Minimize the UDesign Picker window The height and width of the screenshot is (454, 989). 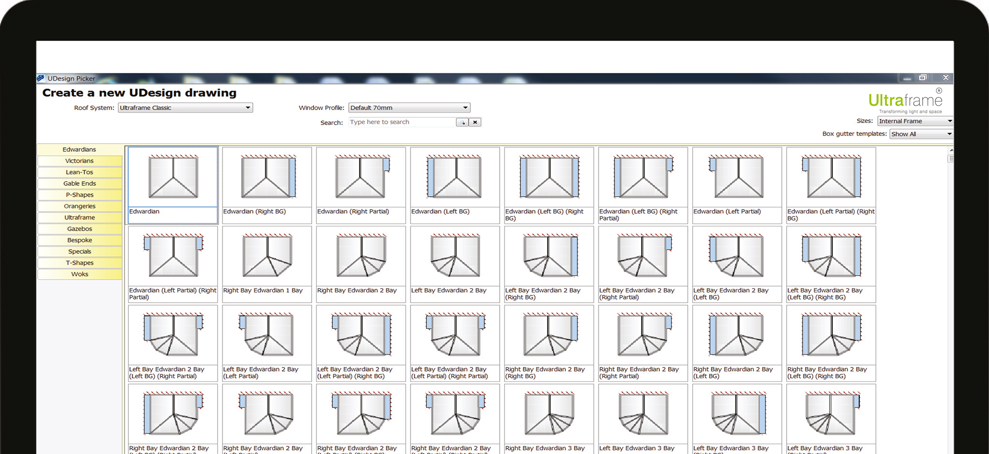tap(907, 78)
